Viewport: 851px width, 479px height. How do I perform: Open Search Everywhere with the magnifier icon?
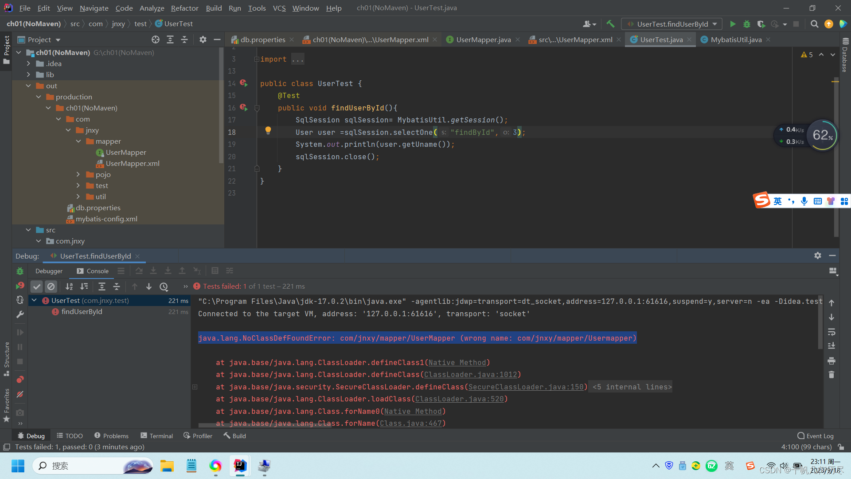pyautogui.click(x=814, y=24)
